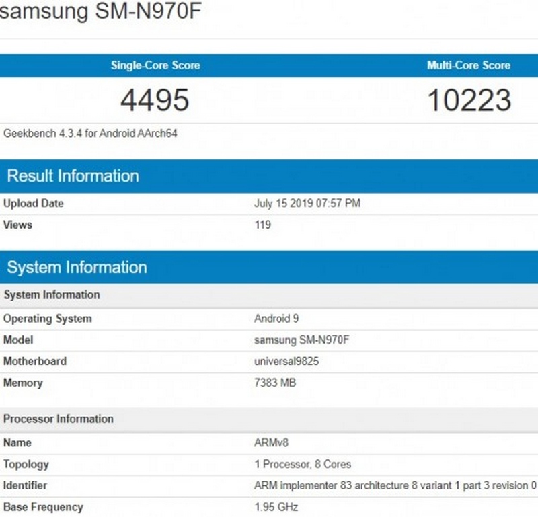Viewport: 538px width, 517px height.
Task: Click the 1 Processor, 8 Cores value
Action: click(303, 464)
